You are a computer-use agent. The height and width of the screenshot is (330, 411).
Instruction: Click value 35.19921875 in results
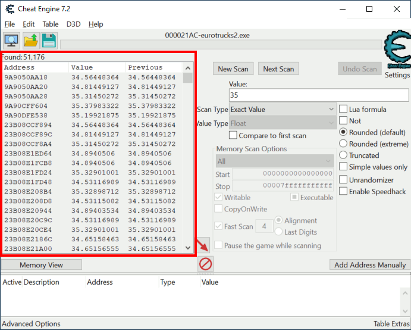click(95, 116)
